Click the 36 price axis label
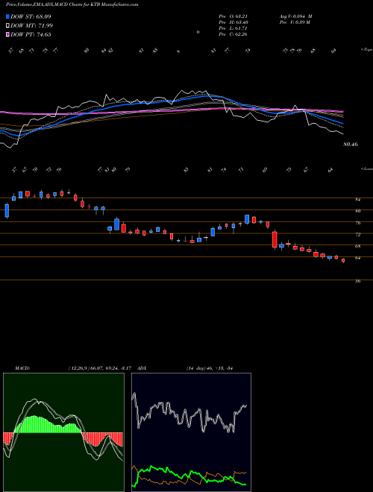Viewport: 373px width, 492px height. point(357,282)
